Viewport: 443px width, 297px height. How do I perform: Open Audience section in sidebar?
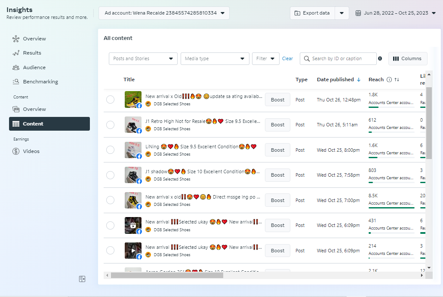[x=34, y=67]
